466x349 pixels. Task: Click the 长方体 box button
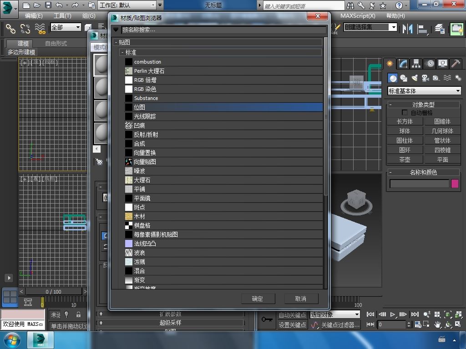click(x=405, y=121)
